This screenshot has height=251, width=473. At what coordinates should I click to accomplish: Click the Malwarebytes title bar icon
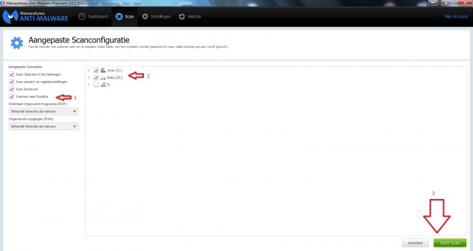click(x=3, y=3)
